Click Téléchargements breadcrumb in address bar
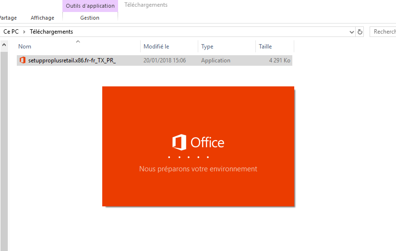The height and width of the screenshot is (251, 396). pyautogui.click(x=51, y=32)
